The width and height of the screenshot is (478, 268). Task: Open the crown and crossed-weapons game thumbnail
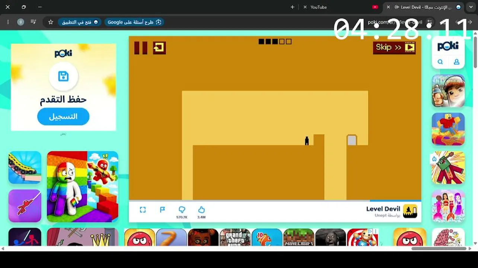pos(83,237)
